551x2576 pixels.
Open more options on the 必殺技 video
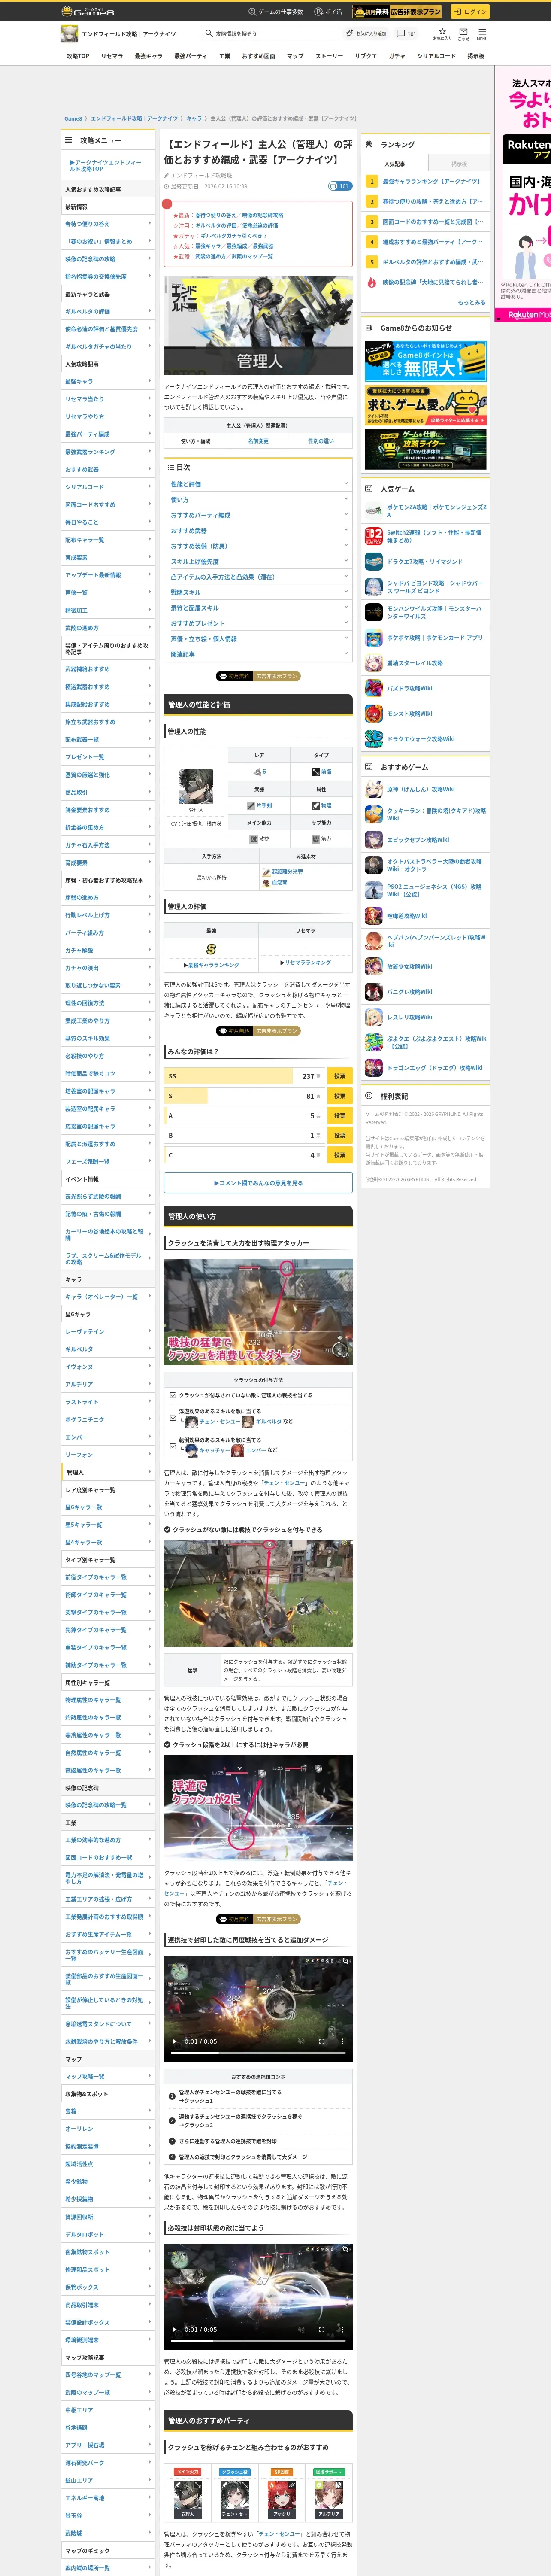click(x=342, y=2329)
